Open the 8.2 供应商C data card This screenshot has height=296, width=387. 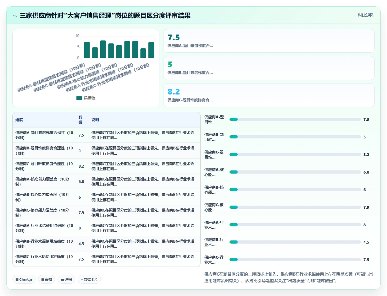pos(269,95)
